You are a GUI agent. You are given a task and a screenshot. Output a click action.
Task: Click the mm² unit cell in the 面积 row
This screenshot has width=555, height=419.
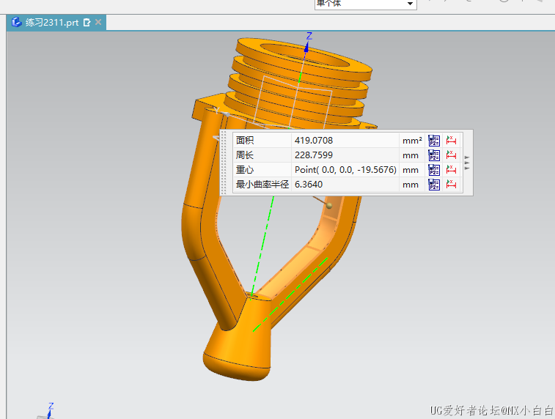coord(411,140)
